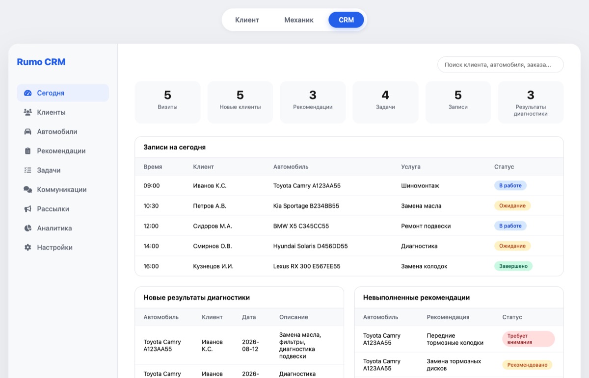This screenshot has height=378, width=589.
Task: Select client Петров А.В. in appointments
Action: 210,206
